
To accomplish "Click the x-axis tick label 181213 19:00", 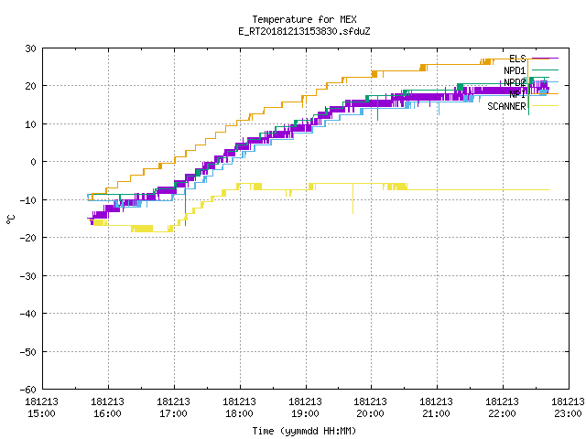I will tap(305, 408).
